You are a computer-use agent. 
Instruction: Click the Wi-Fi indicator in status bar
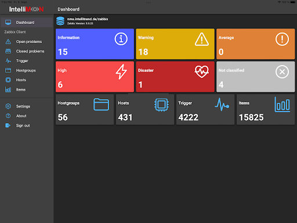279,2
